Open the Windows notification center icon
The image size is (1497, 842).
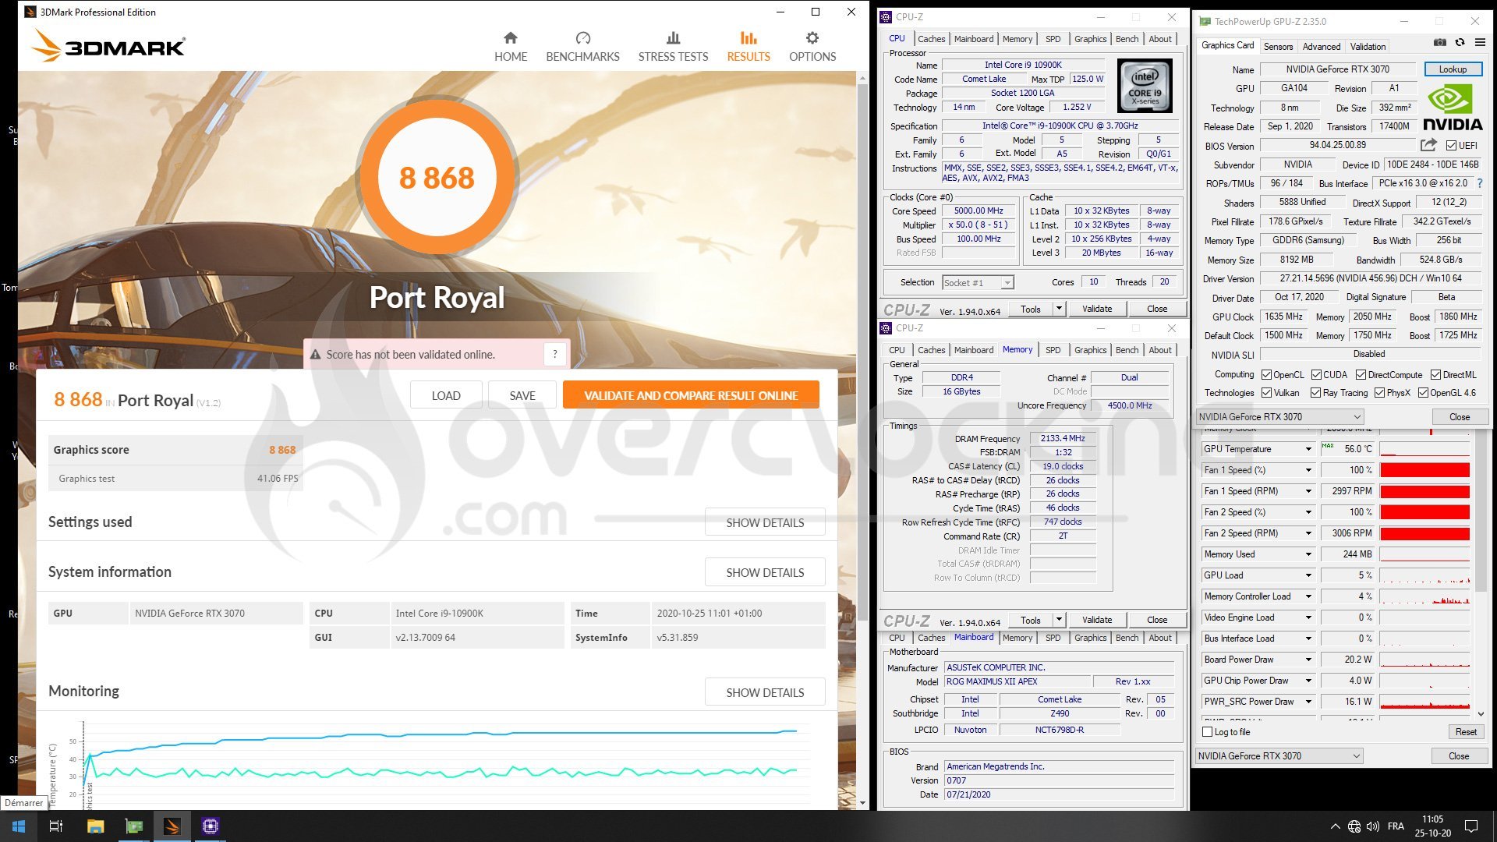click(x=1471, y=826)
